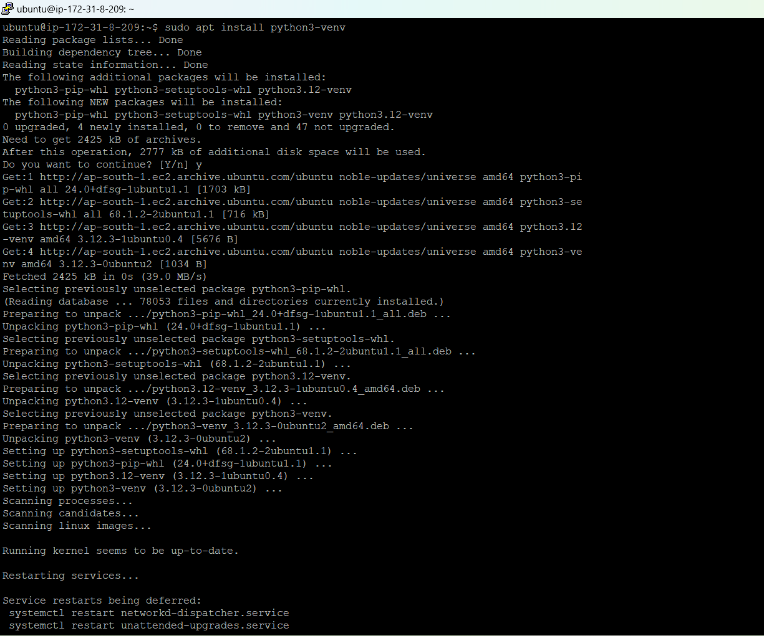Image resolution: width=764 pixels, height=636 pixels.
Task: Click 'Unpacking python3-venv (3.12.3-0ubuntu2)'
Action: pos(139,439)
